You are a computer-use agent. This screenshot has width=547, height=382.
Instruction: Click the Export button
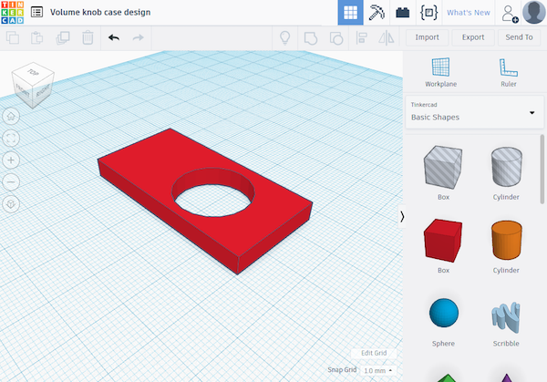[473, 37]
